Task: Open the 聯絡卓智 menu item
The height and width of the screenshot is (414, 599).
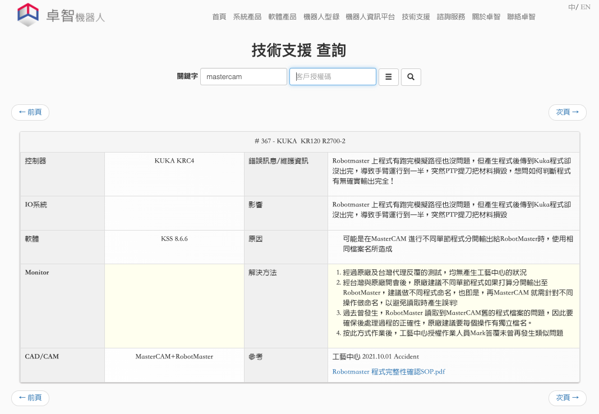Action: (x=522, y=17)
